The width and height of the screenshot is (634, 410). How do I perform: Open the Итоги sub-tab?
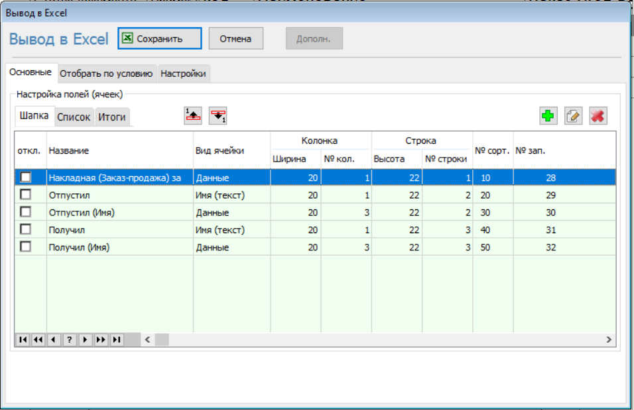(112, 117)
